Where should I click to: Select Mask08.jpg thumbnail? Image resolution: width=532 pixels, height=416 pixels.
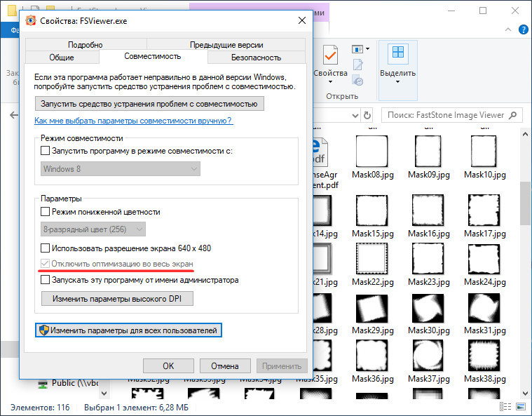(x=372, y=151)
